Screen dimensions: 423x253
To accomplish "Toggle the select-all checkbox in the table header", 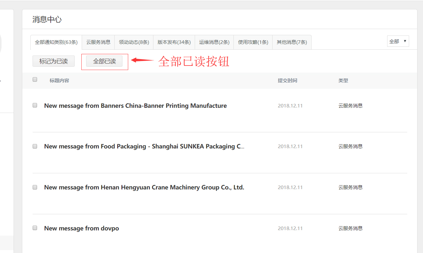I will click(x=35, y=80).
